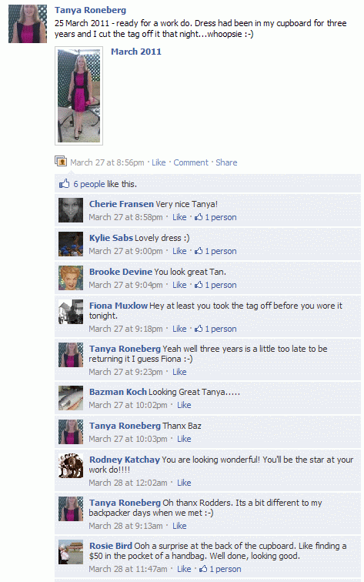364x582 pixels.
Task: Like Tanya's Thanx Baz comment
Action: pyautogui.click(x=184, y=439)
